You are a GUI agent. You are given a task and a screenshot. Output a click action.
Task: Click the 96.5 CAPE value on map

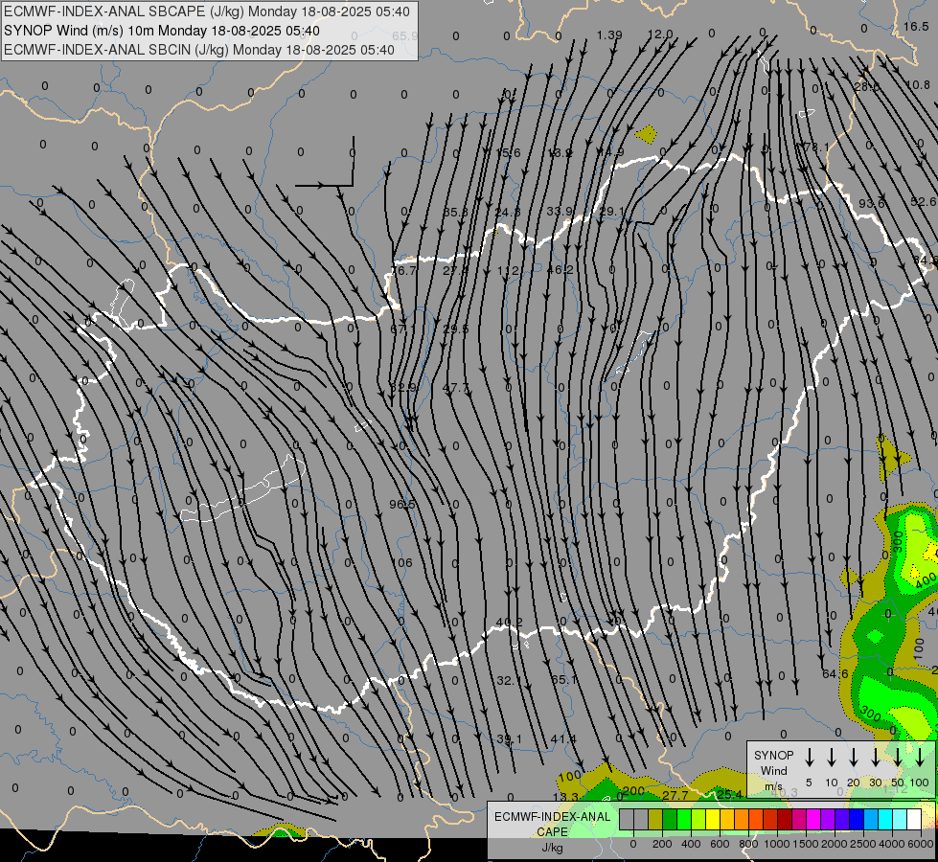(x=402, y=505)
